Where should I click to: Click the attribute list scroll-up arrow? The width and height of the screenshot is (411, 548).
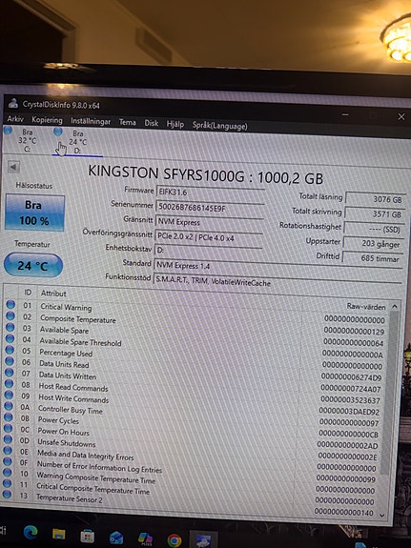(x=395, y=307)
